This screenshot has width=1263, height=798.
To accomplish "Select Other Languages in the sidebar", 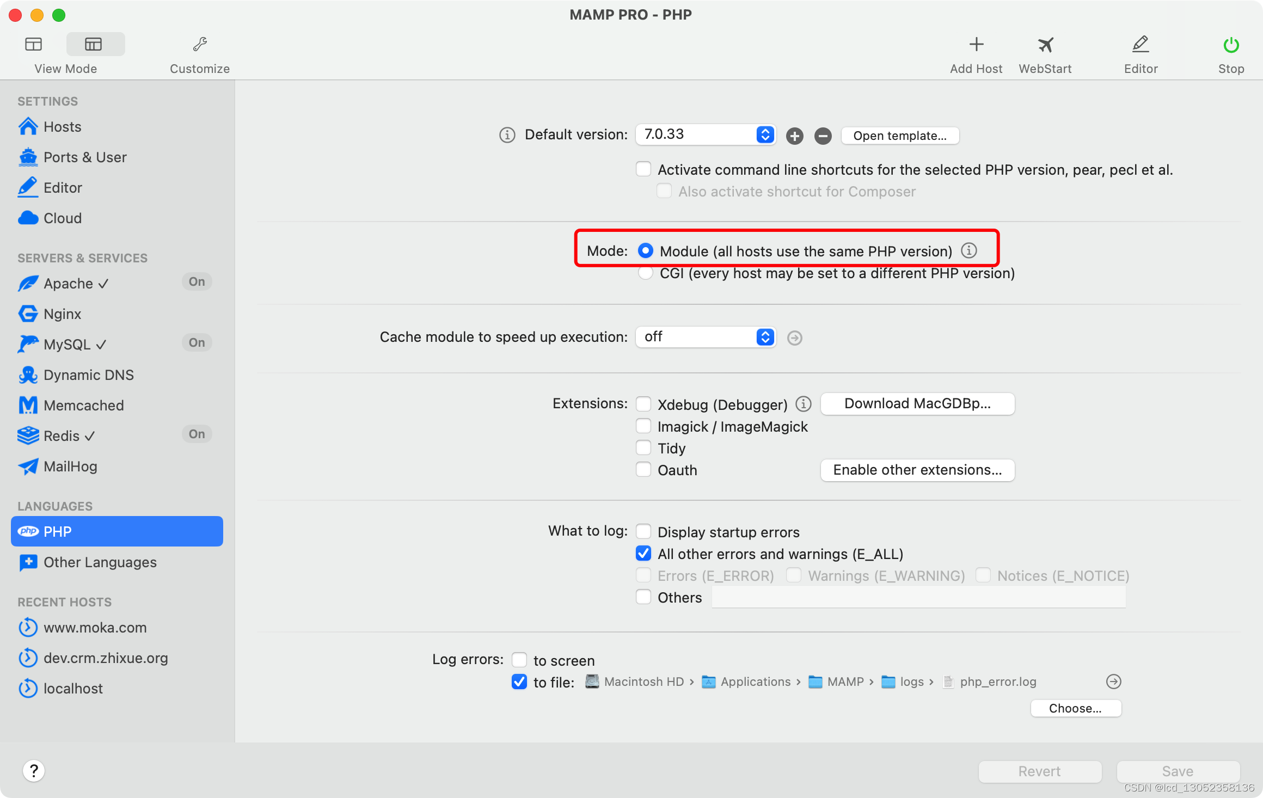I will pos(100,562).
